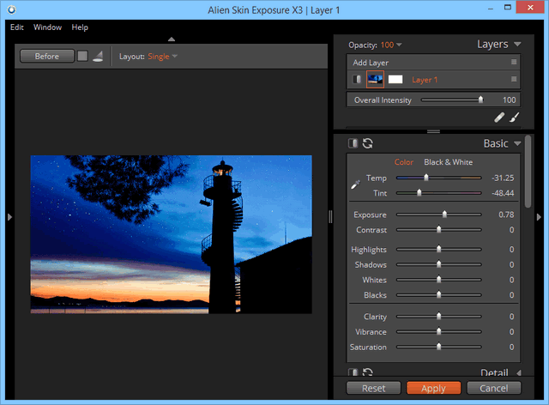Open the Opacity value dropdown
Screen dimensions: 549x405
click(390, 45)
